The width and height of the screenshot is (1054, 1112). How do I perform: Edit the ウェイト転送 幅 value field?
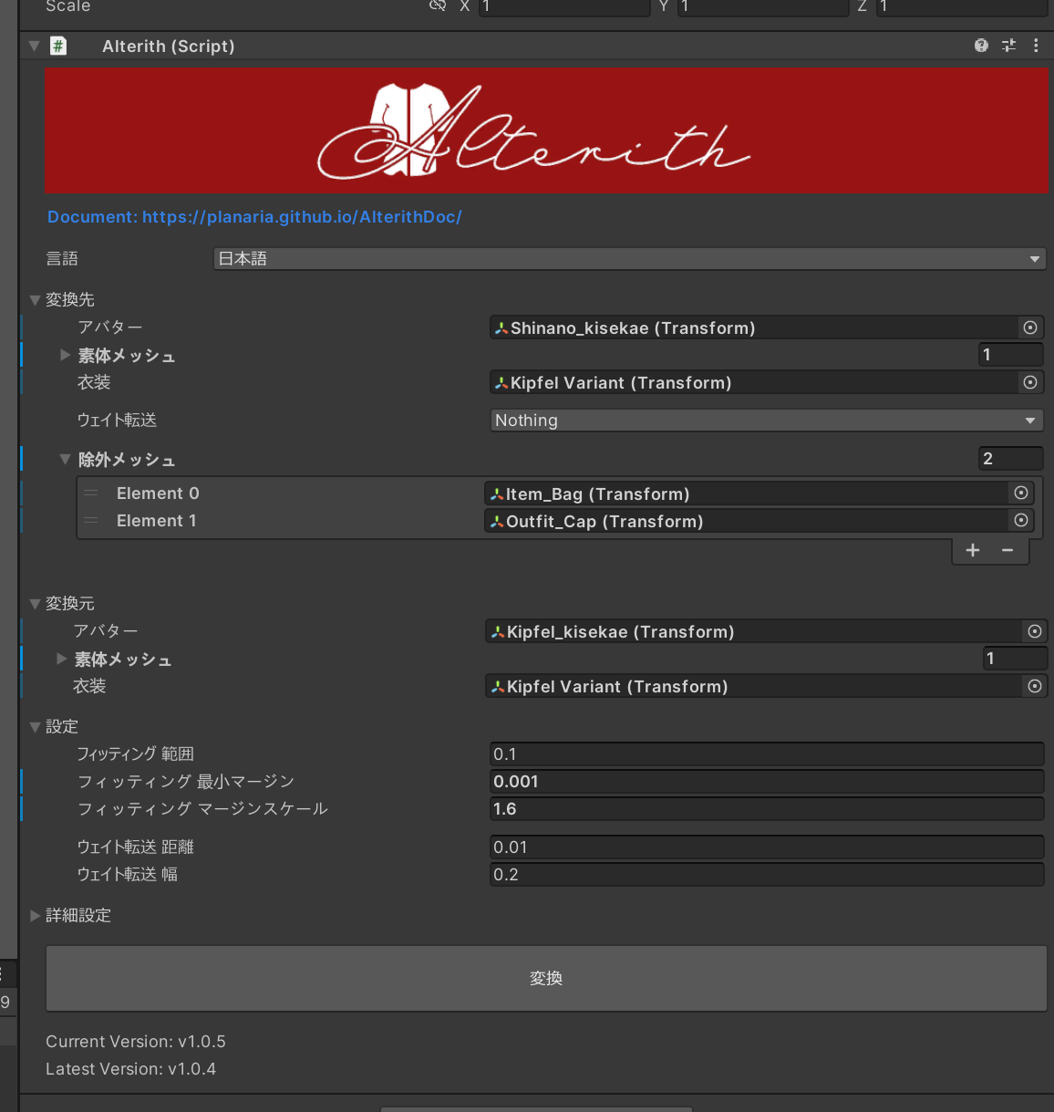pyautogui.click(x=767, y=875)
